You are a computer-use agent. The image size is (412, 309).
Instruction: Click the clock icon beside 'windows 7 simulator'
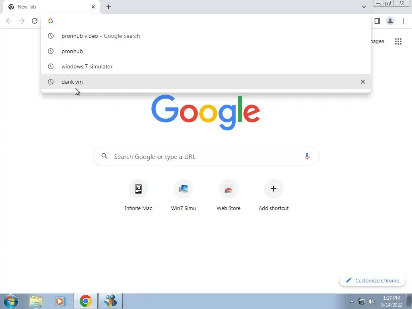pos(51,66)
